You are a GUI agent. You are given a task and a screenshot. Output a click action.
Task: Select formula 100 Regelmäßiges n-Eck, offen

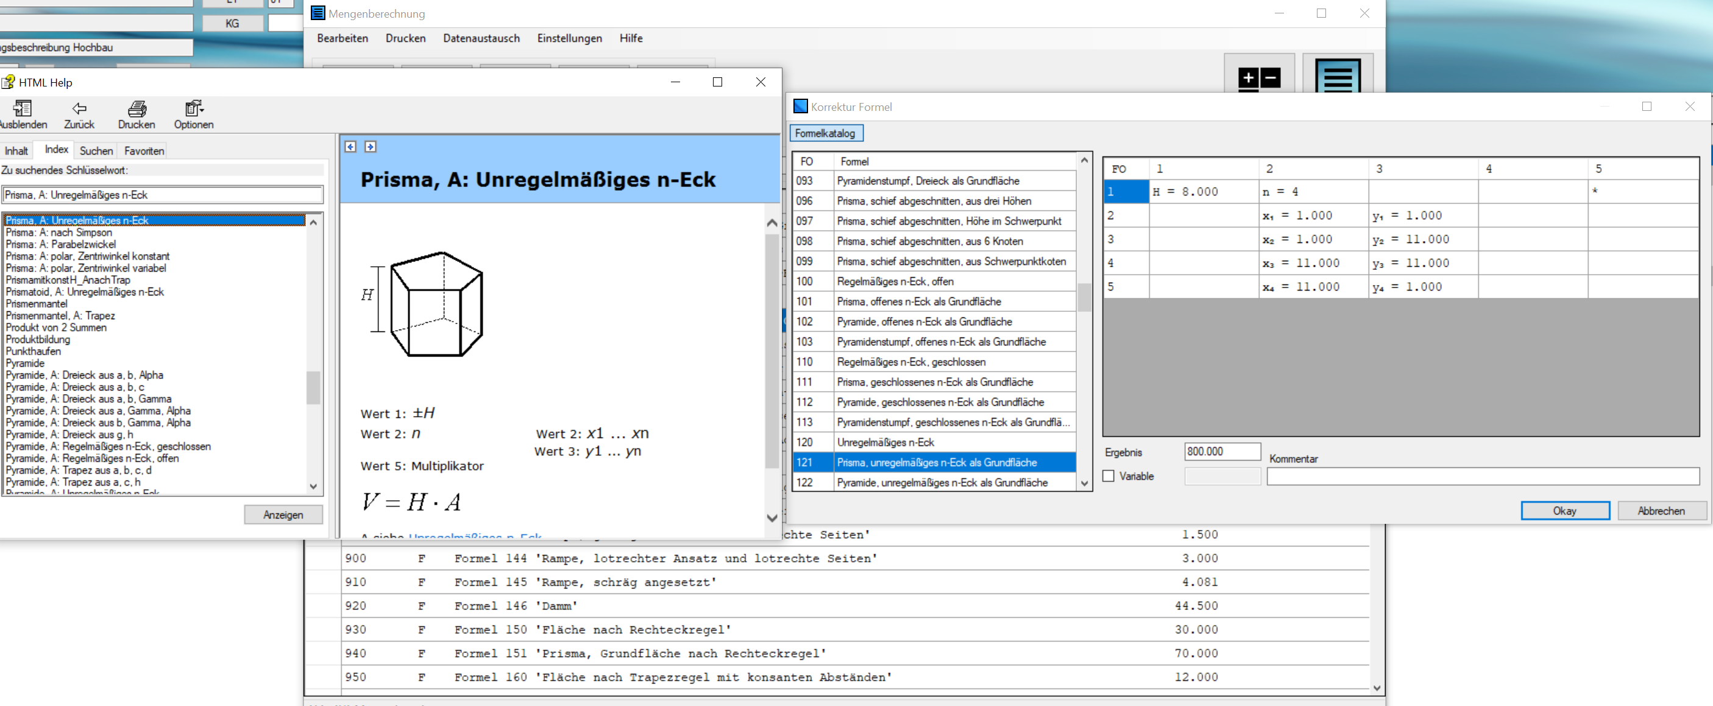934,281
